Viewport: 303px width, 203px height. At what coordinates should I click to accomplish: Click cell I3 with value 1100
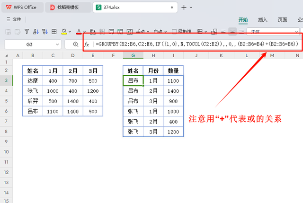[173, 81]
